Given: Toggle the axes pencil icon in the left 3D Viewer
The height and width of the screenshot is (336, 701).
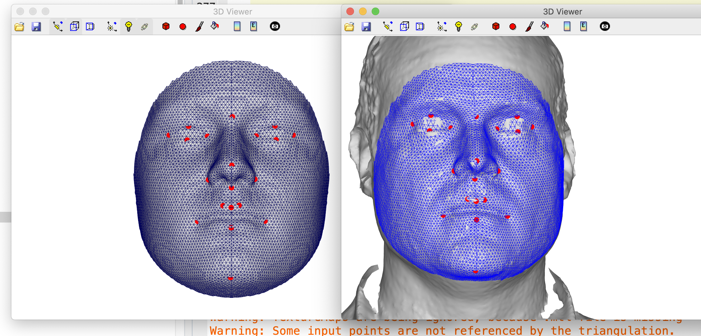Looking at the screenshot, I should (x=58, y=26).
